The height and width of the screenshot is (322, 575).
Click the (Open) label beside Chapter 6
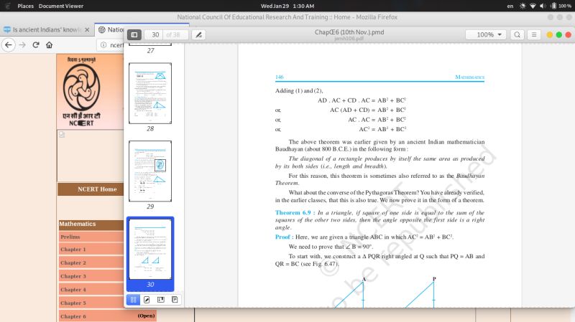coord(146,316)
